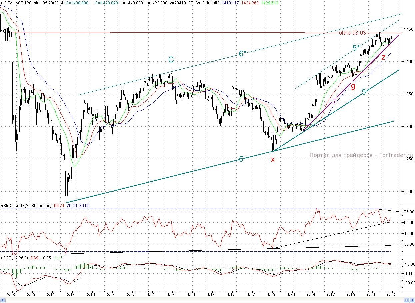Click the '75.00' RSI axis value
The image size is (415, 303).
click(409, 212)
